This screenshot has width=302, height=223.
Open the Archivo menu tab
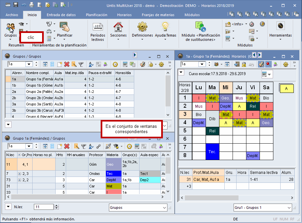(x=12, y=15)
